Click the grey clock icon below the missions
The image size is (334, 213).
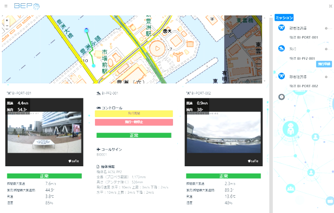point(281,97)
